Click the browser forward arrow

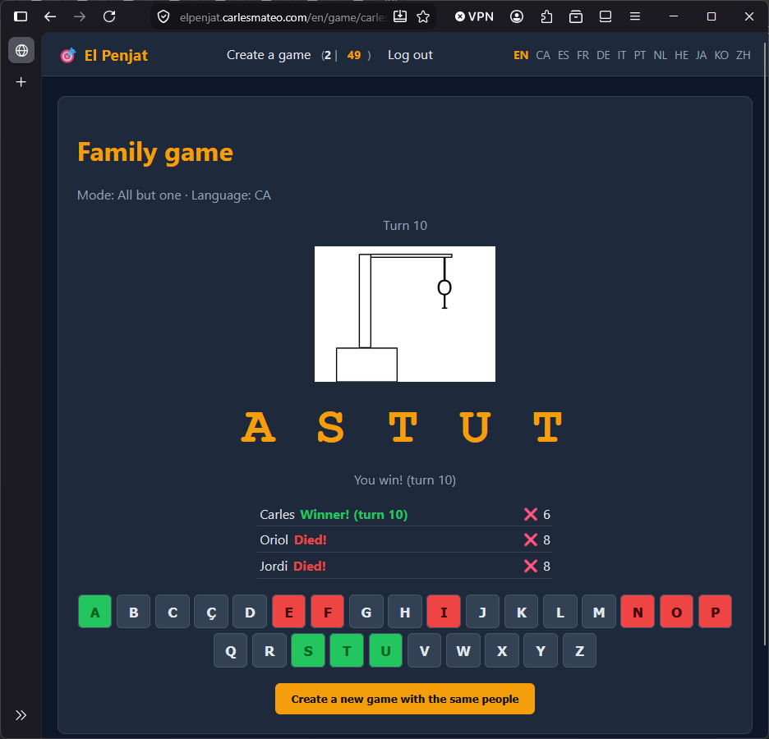[x=80, y=16]
